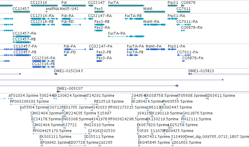Select the Pdi gene feature bar
The image size is (249, 147).
(73, 6)
